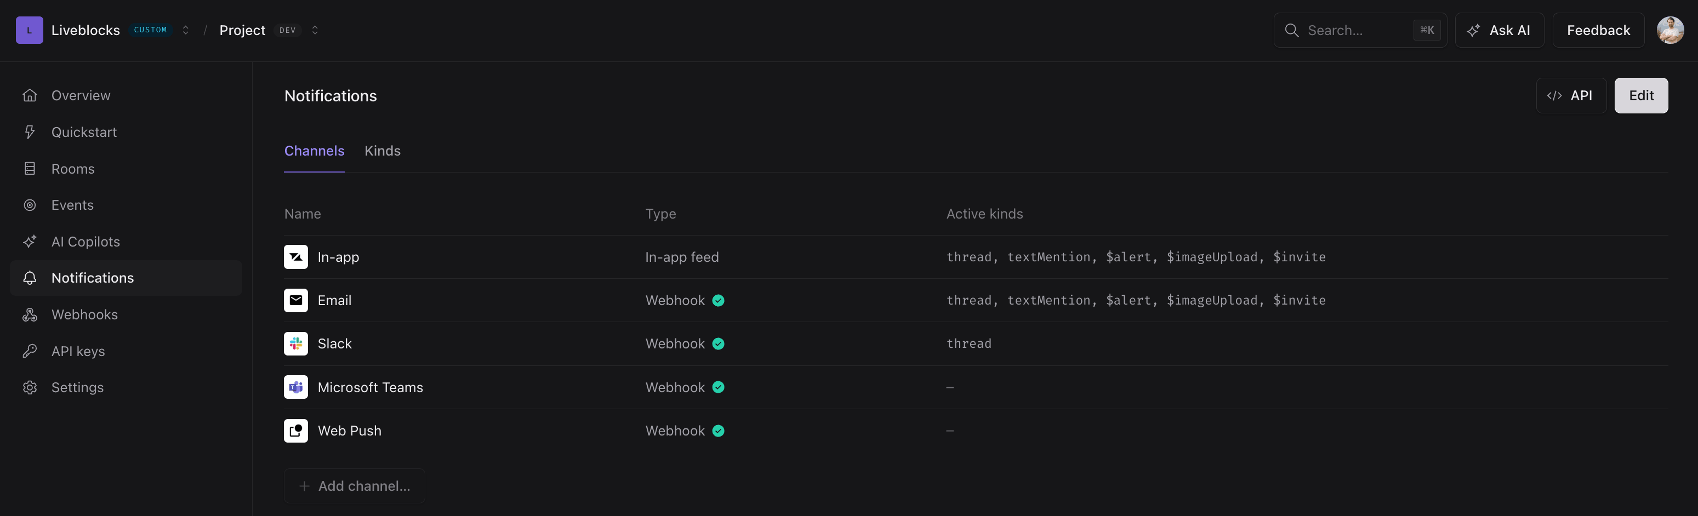This screenshot has height=516, width=1698.
Task: Open Settings with the gear icon
Action: click(x=30, y=387)
